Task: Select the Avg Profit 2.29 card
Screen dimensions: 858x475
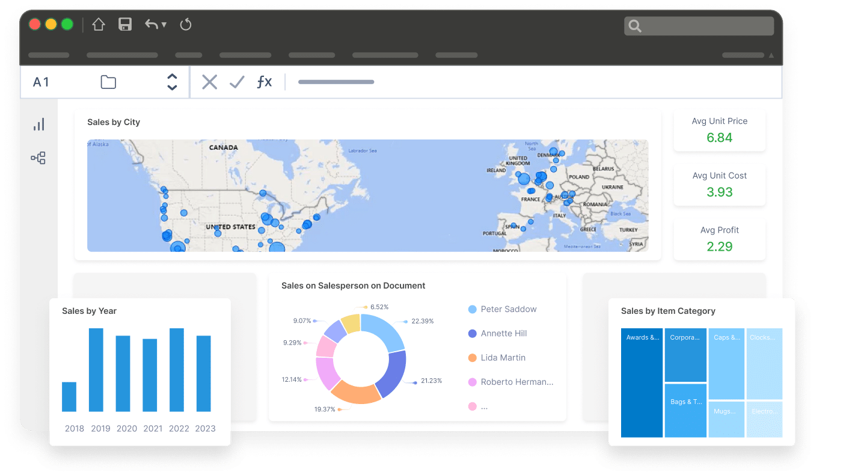Action: click(x=720, y=239)
